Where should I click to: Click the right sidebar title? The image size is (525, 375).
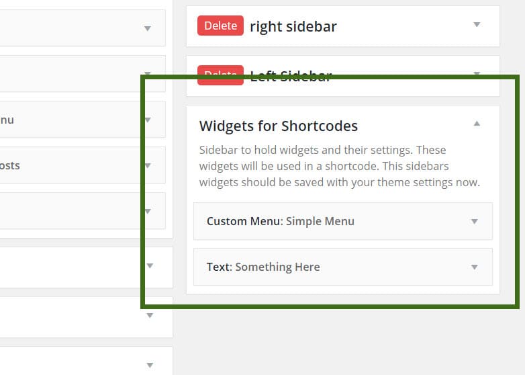(x=293, y=26)
